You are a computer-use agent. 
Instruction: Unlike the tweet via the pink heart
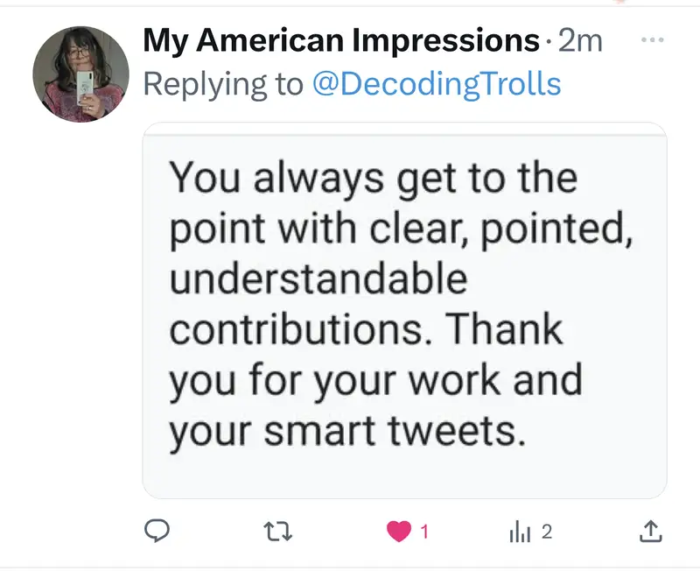click(x=399, y=531)
